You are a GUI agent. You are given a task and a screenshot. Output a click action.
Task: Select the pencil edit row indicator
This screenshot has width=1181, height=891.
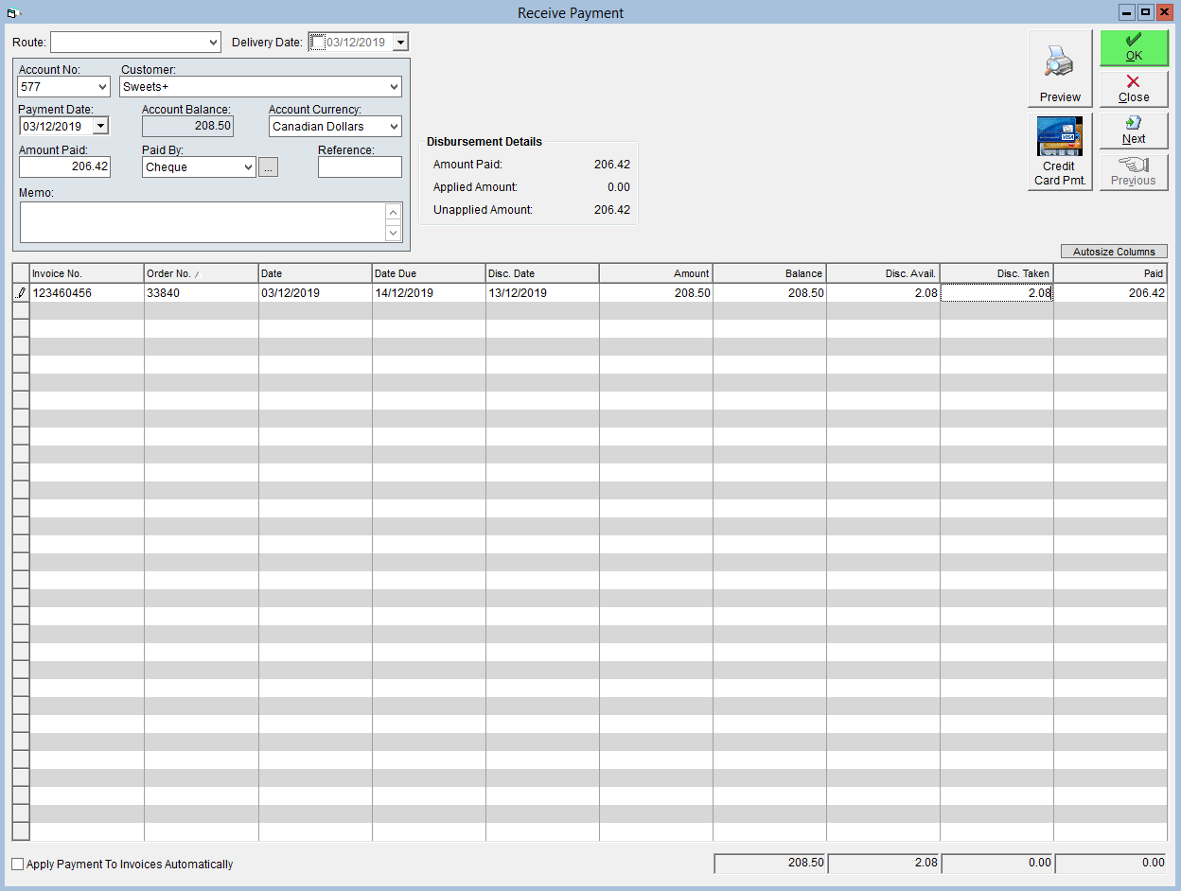point(21,293)
